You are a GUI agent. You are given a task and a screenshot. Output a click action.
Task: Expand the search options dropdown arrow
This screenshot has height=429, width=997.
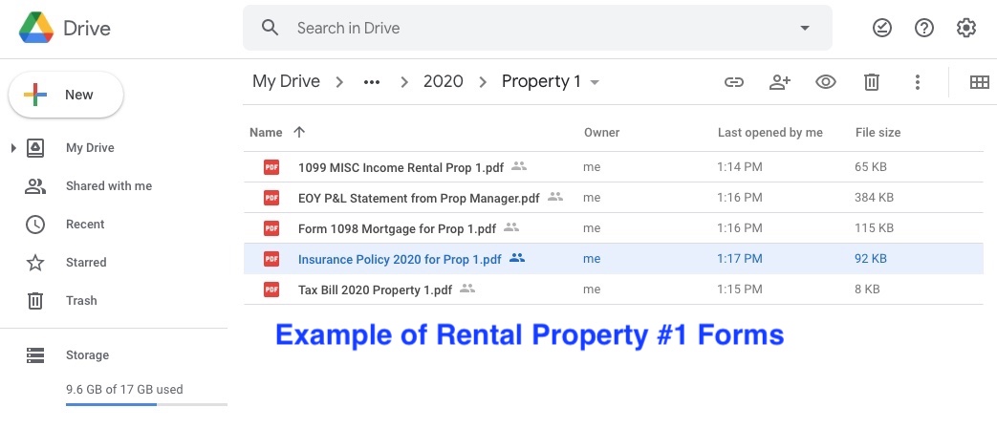[x=804, y=29]
